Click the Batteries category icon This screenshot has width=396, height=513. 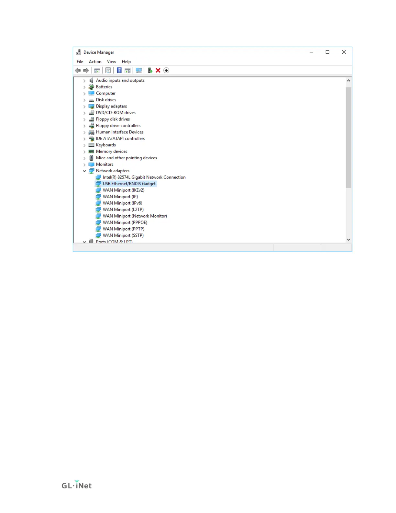point(92,87)
